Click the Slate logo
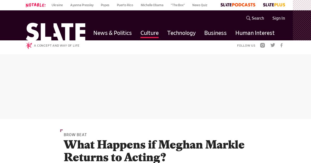Screen dimensions: 311x163 coord(55,32)
